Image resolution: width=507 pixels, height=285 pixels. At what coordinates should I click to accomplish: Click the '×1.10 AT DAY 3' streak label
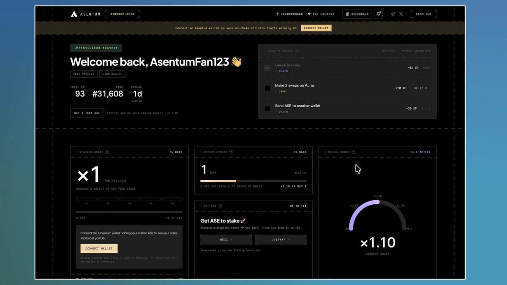294,186
